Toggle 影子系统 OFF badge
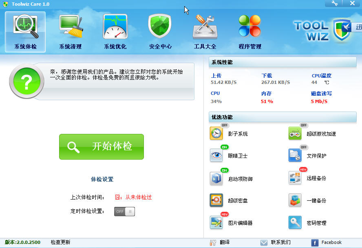 [x=224, y=125]
